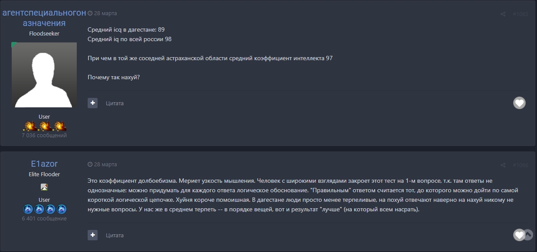Click the plus multiquote icon on first post
This screenshot has height=252, width=537.
pos(92,103)
